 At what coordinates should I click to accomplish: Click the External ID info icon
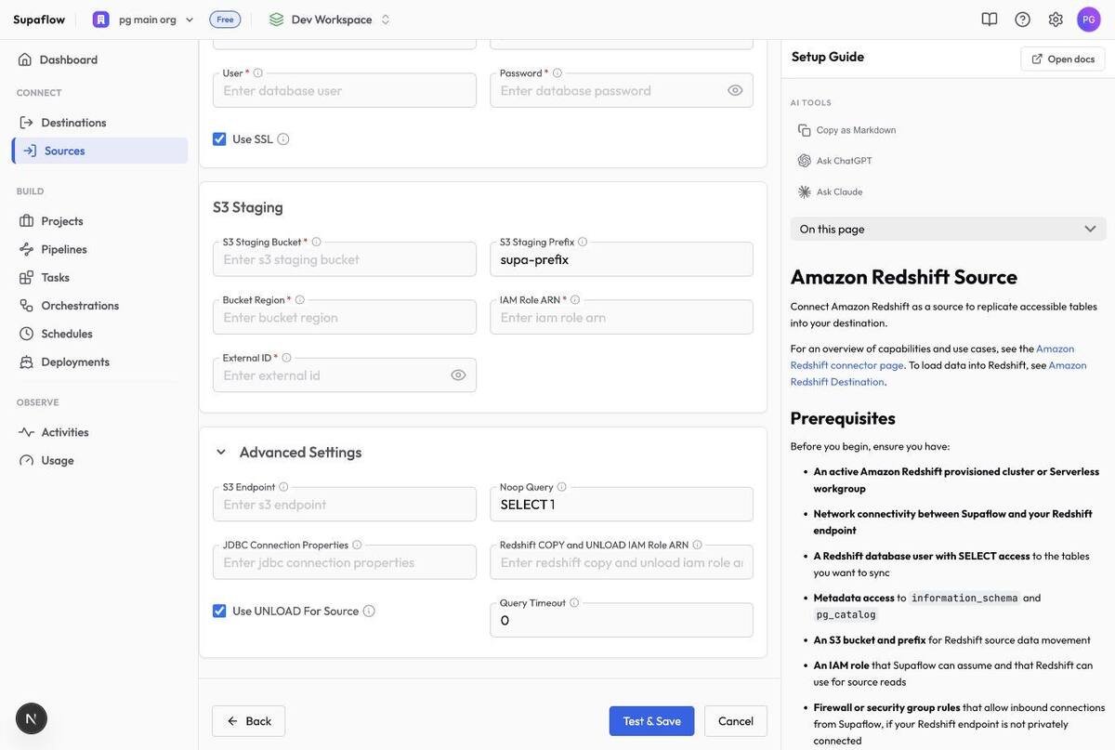(286, 358)
